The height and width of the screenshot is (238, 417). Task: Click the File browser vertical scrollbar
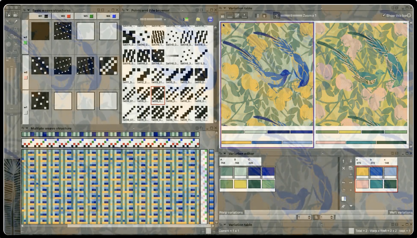point(215,75)
